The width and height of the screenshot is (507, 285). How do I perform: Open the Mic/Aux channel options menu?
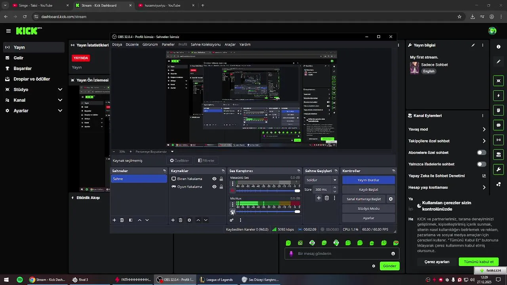click(x=233, y=205)
